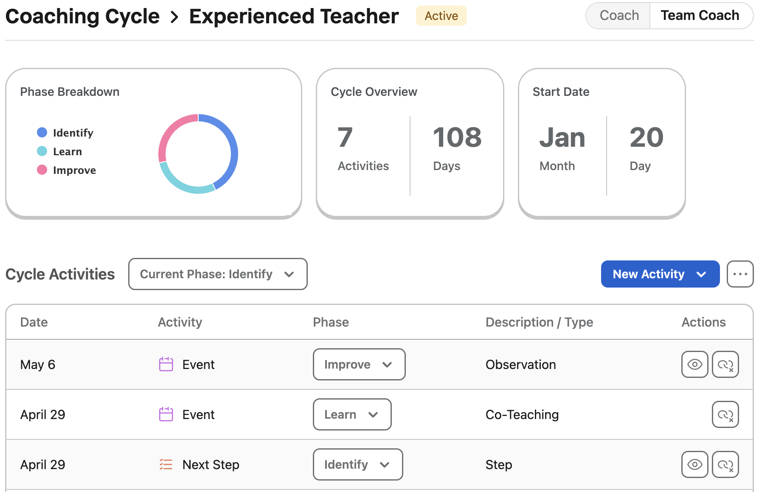
Task: Click the Description / Type column header
Action: click(539, 322)
